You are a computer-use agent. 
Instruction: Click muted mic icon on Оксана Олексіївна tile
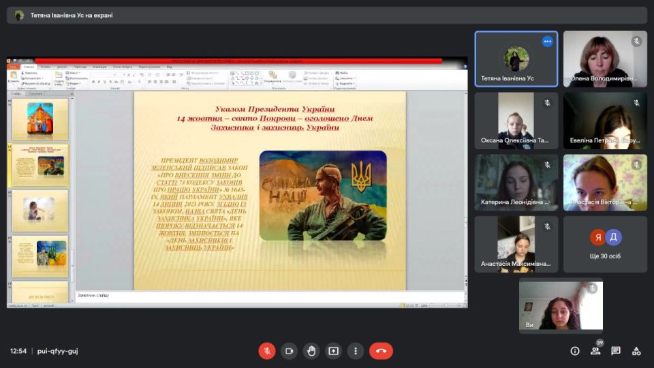point(547,103)
